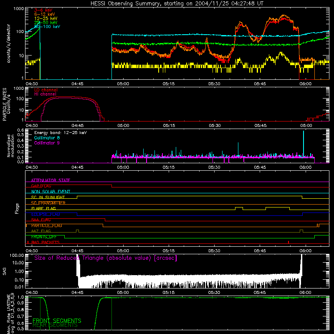This screenshot has height=334, width=334.
Task: Click the Size of Reduced Triangle label
Action: (106, 258)
